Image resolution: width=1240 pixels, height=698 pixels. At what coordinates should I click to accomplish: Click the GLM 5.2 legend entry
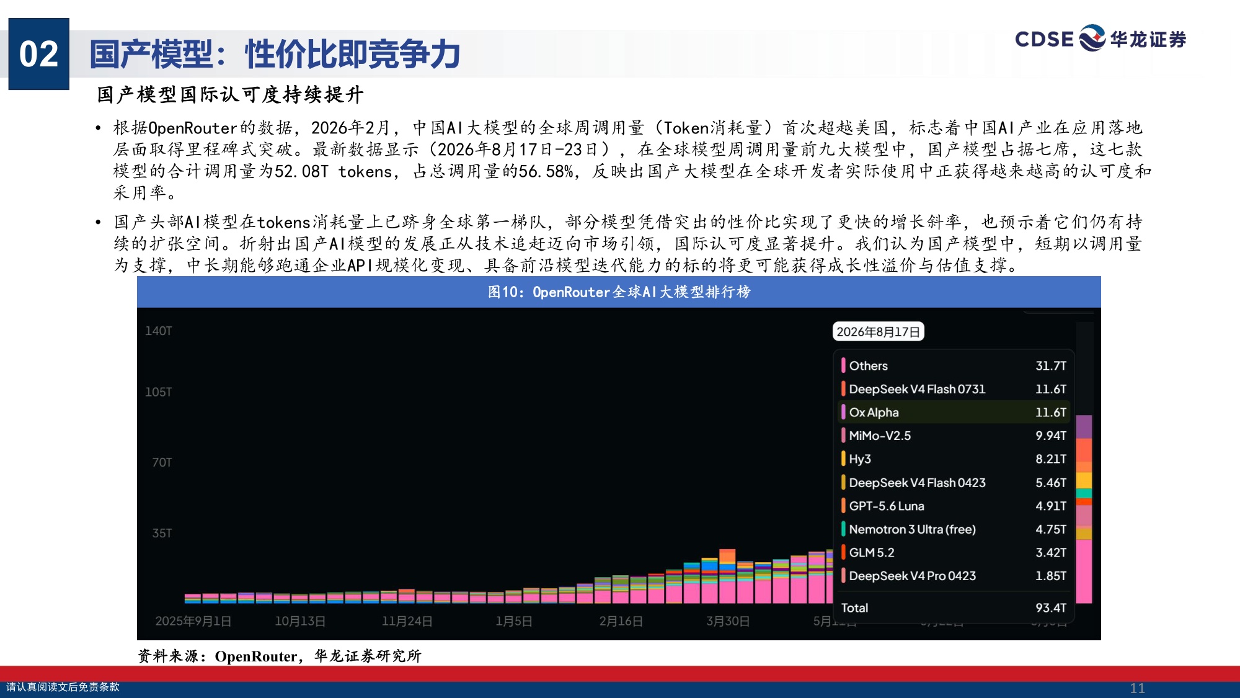click(x=954, y=552)
